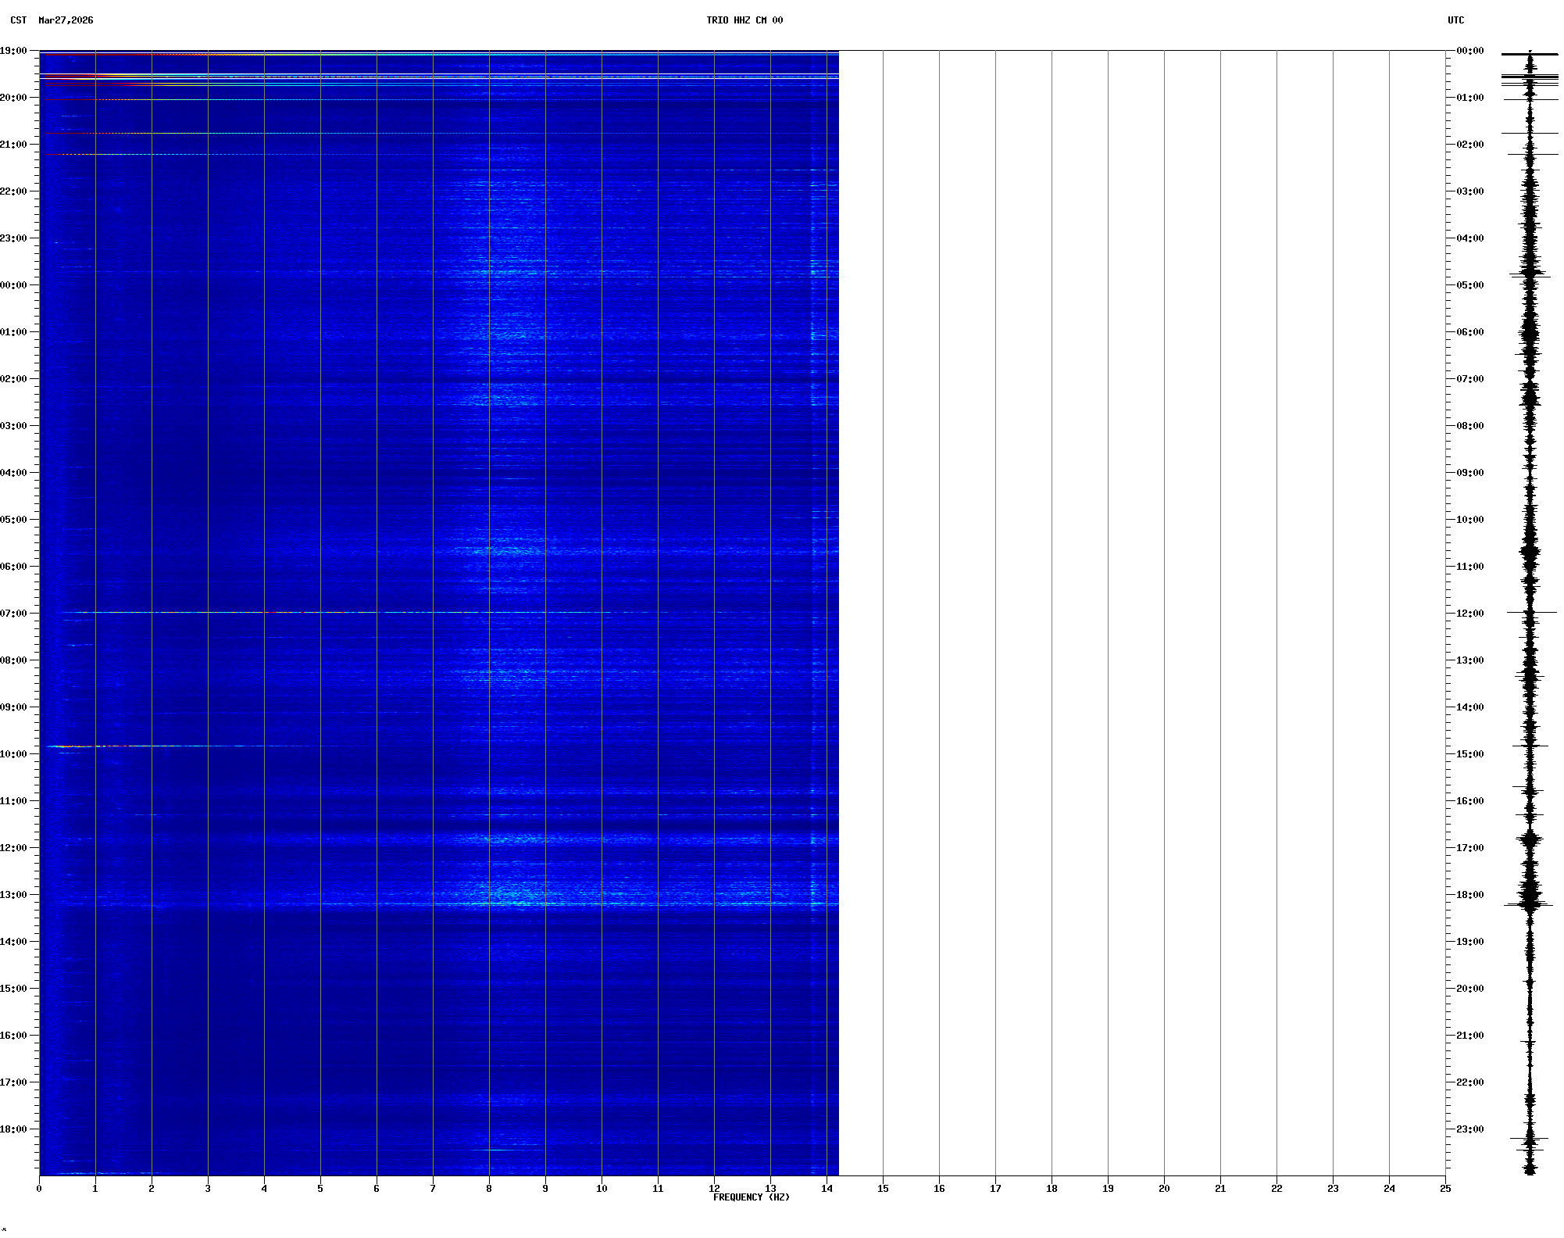This screenshot has width=1564, height=1238.
Task: Click the 25 Hz frequency tick label
Action: [1445, 1189]
